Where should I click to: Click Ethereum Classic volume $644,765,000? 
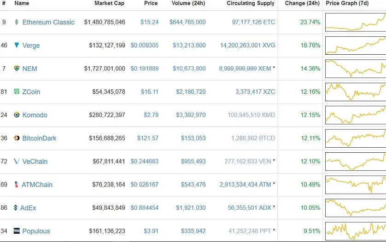click(x=187, y=22)
